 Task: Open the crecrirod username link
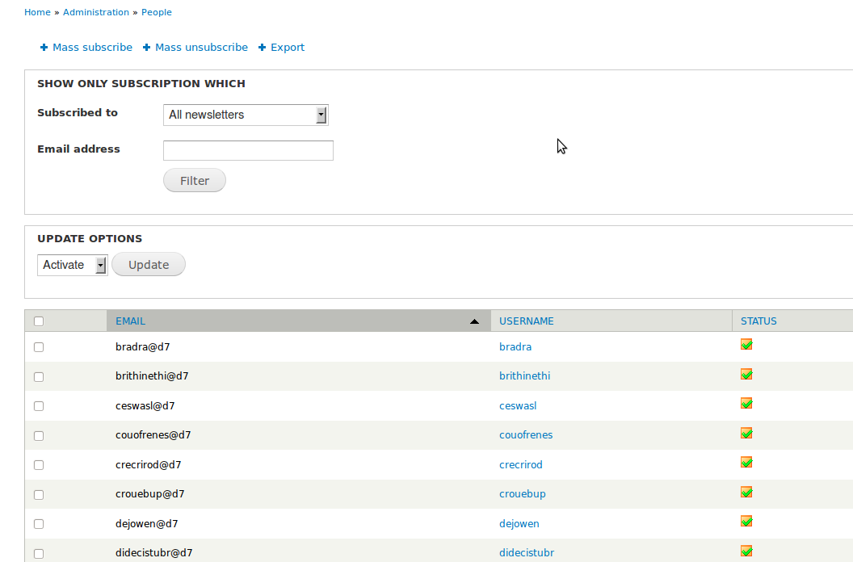coord(521,464)
